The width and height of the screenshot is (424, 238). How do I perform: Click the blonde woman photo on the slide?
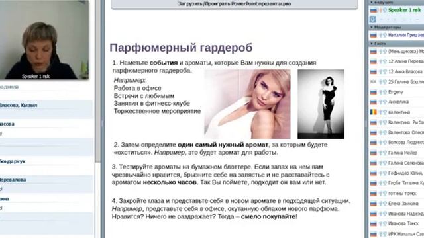247,104
